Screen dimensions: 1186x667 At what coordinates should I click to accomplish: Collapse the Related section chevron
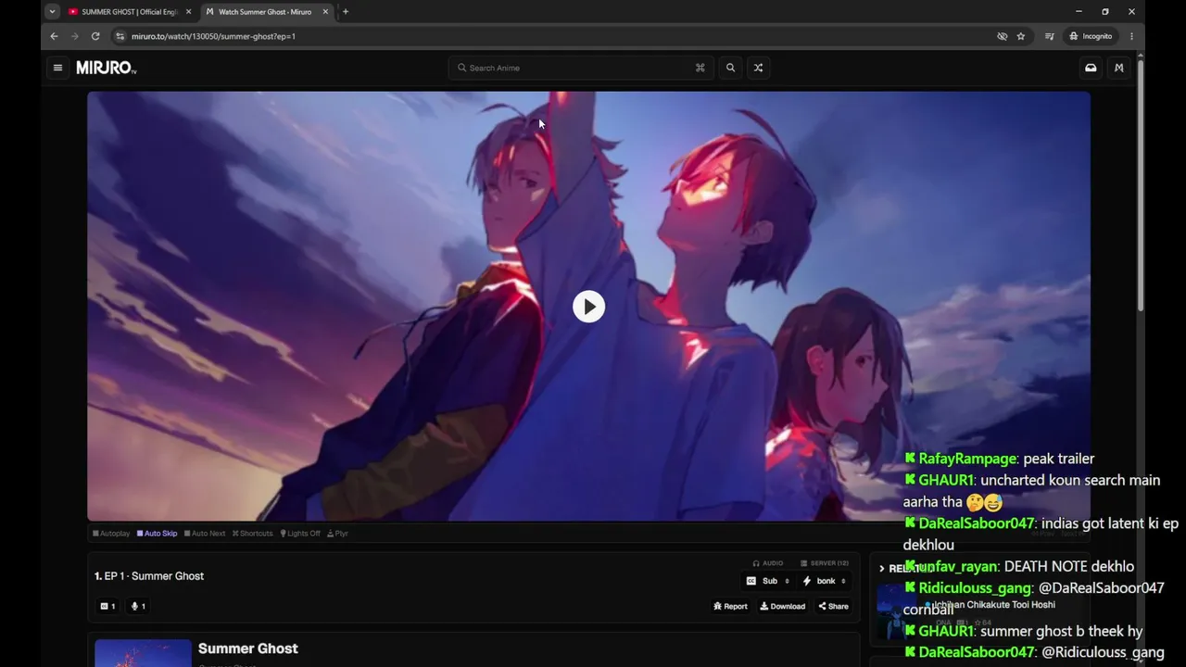[881, 569]
